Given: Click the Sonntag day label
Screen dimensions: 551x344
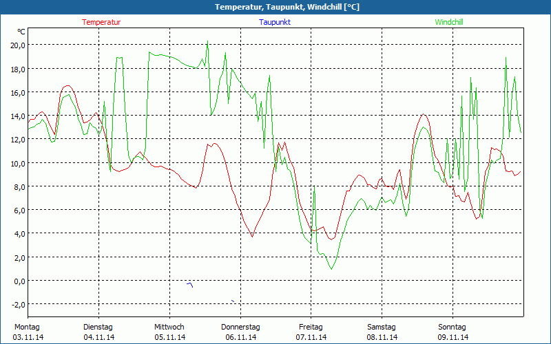Looking at the screenshot, I should pyautogui.click(x=453, y=327).
